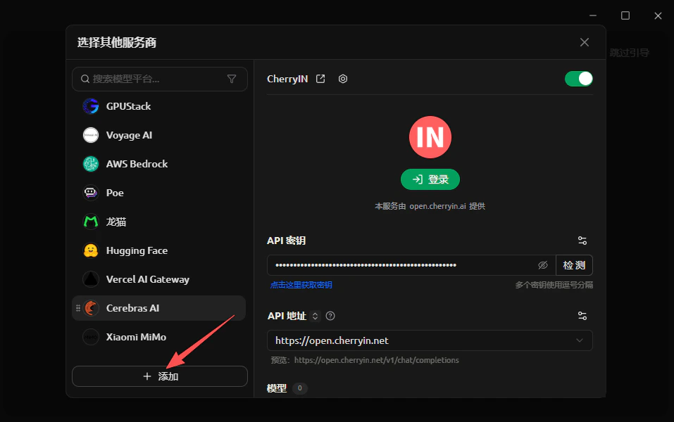Click the 模型 count badge showing 0
Image resolution: width=674 pixels, height=422 pixels.
[x=299, y=388]
